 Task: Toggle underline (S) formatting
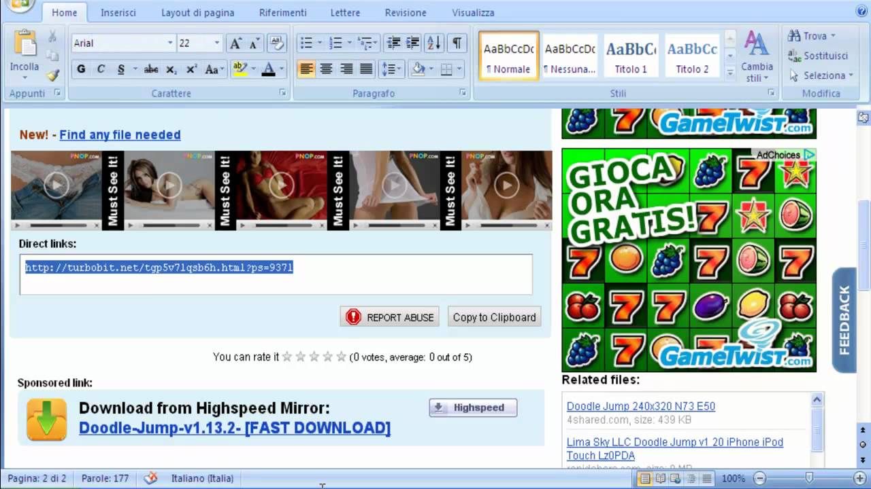pyautogui.click(x=121, y=69)
